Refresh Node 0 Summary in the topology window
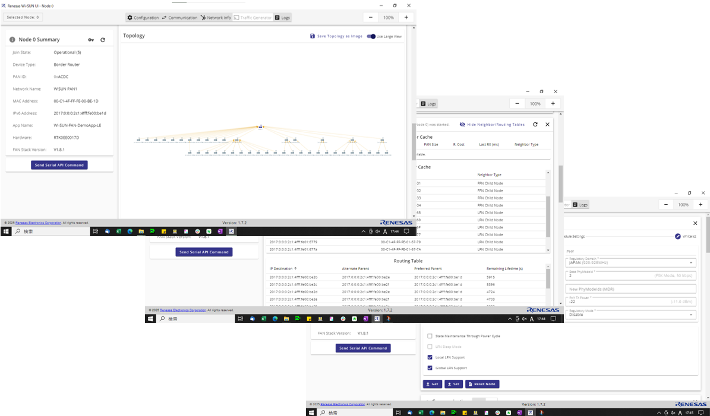Screen dimensions: 710x416 [x=103, y=40]
